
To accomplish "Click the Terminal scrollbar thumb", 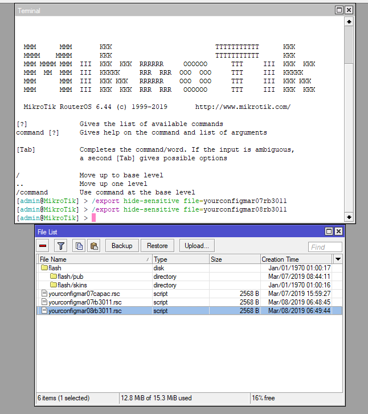I will [x=349, y=45].
